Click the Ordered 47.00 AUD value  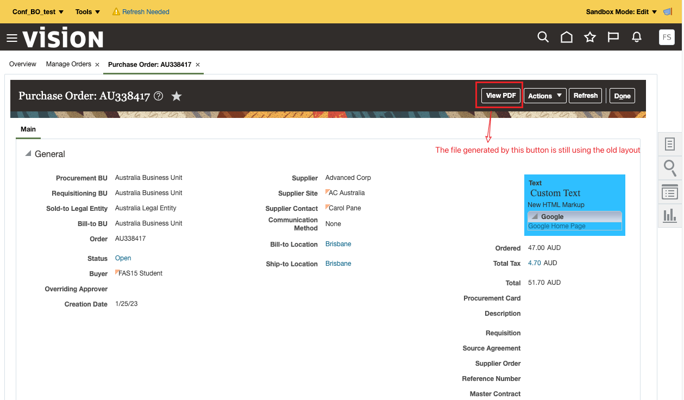(544, 248)
